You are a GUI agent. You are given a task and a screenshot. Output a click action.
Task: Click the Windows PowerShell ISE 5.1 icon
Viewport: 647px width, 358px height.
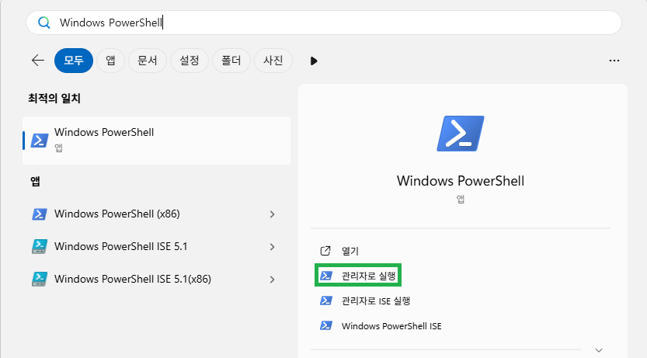click(x=39, y=247)
